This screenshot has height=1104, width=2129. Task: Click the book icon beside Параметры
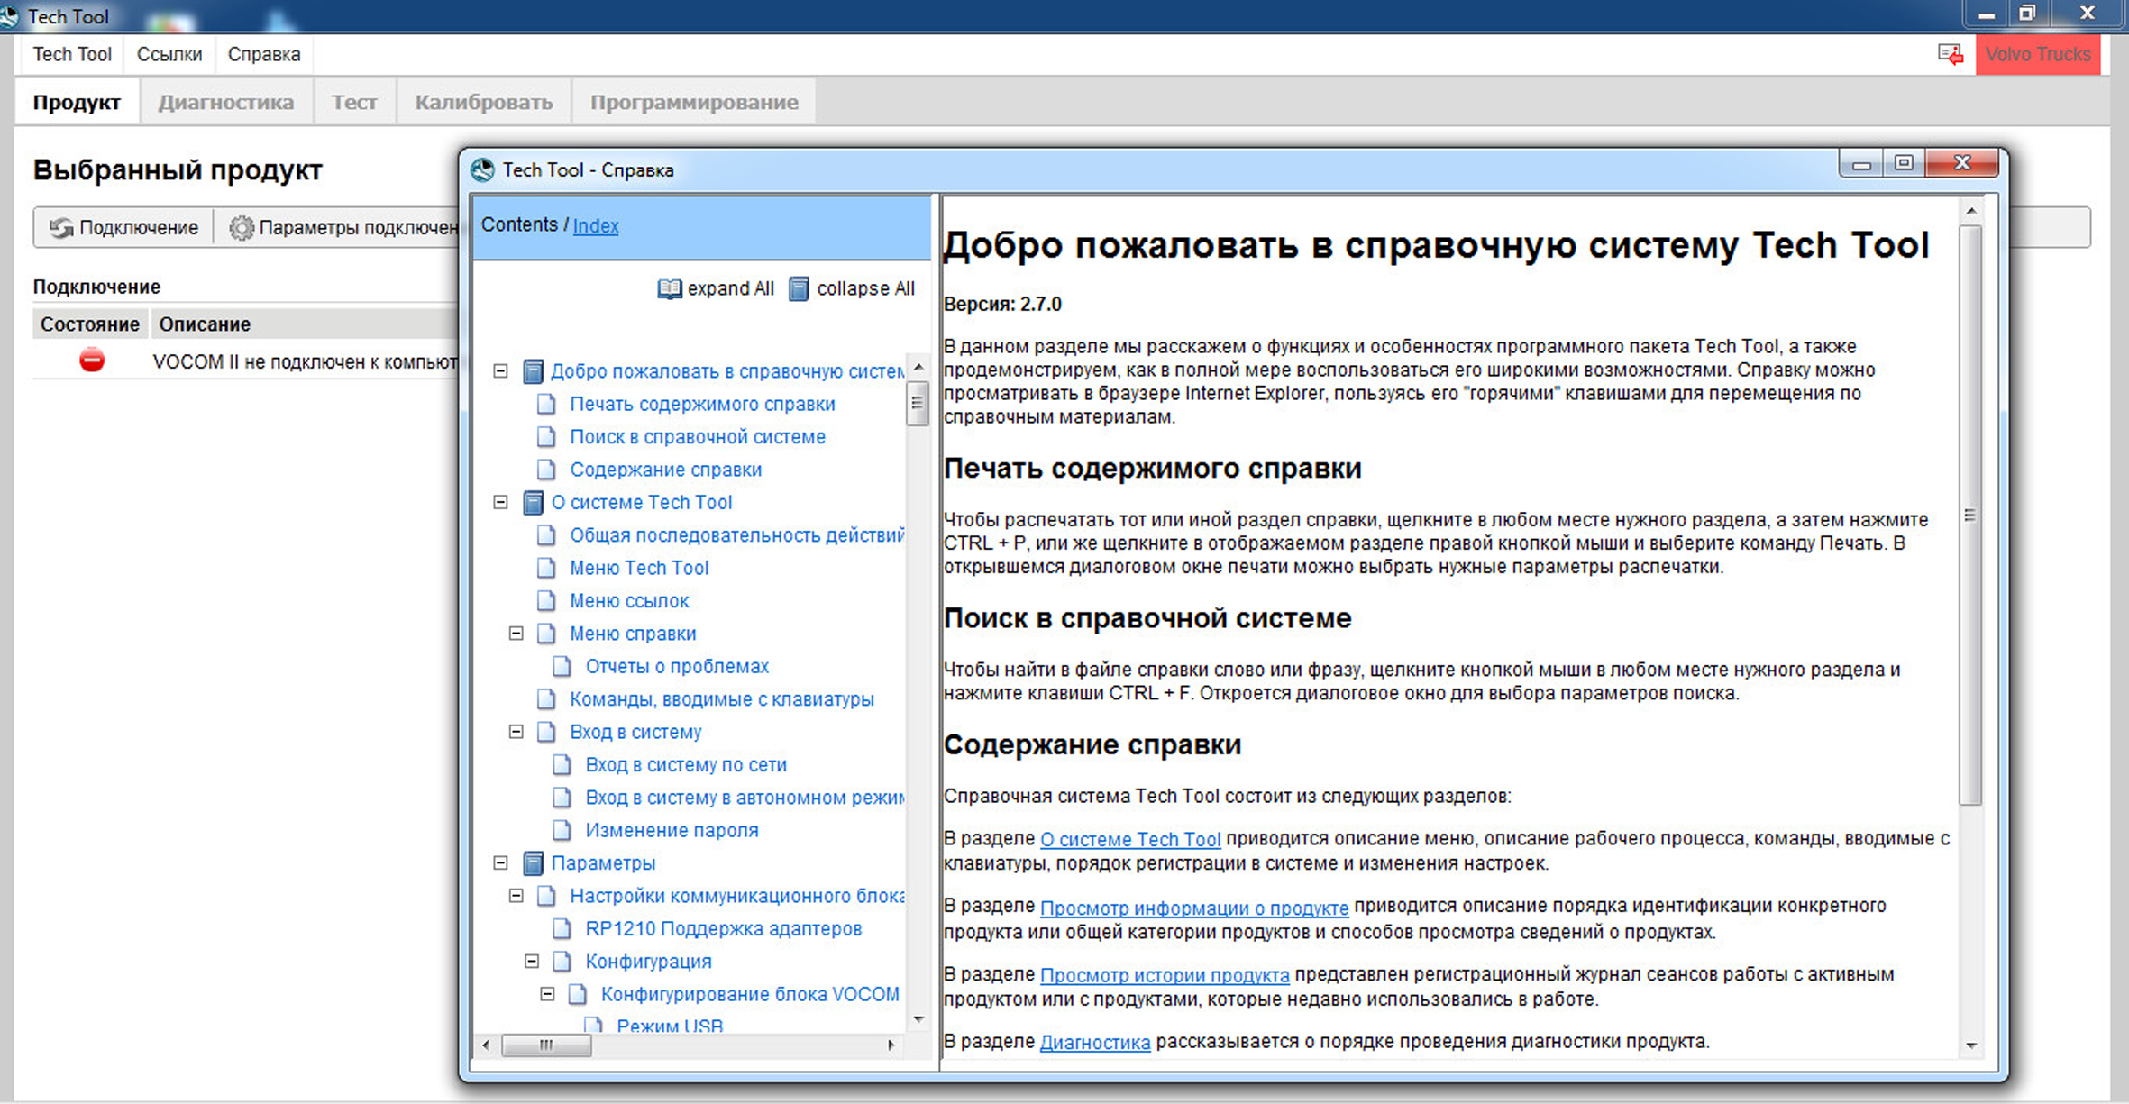[x=533, y=863]
